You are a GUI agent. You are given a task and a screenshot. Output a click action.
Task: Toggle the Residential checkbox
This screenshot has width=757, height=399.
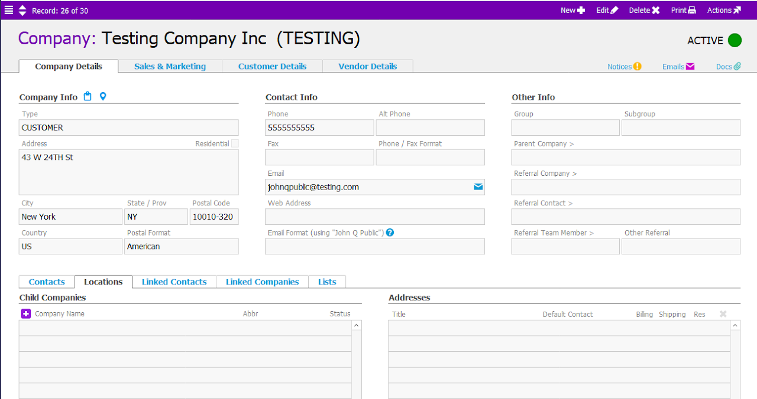click(235, 143)
